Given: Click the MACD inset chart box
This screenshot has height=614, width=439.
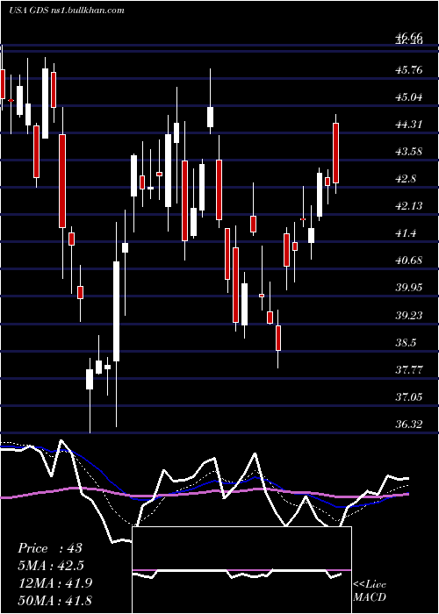Looking at the screenshot, I should pyautogui.click(x=241, y=570).
